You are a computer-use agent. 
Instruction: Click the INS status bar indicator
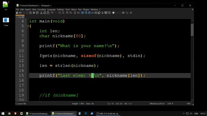point(189,104)
